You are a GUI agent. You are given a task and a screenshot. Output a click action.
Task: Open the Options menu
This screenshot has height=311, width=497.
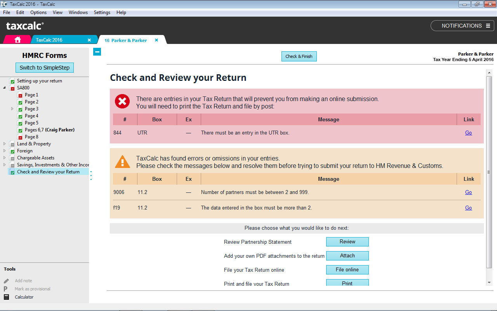(x=38, y=12)
